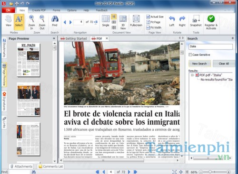238x174 pixels.
Task: Click the status bar fit page icon
Action: tap(174, 172)
